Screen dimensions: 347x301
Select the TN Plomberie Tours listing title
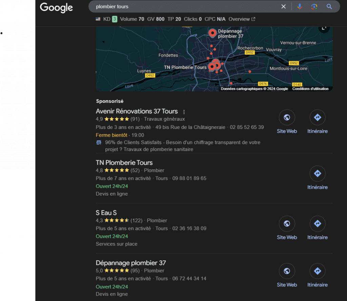coord(124,163)
